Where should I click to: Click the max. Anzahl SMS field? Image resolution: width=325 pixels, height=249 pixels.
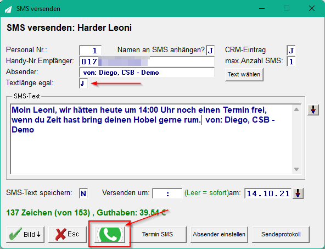pos(291,62)
